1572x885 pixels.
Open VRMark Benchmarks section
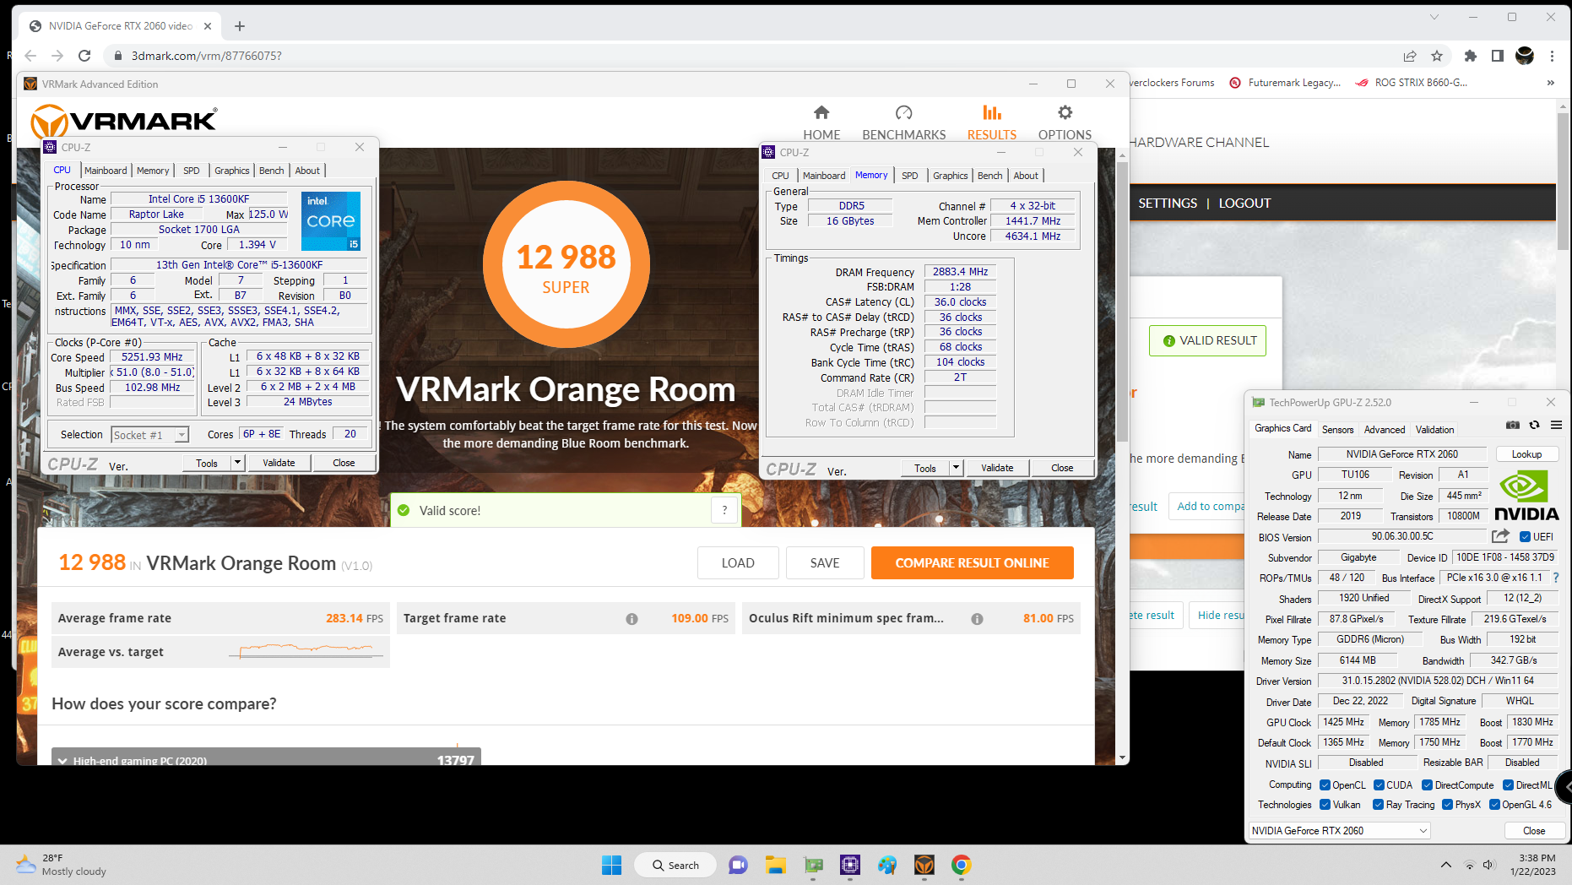click(x=903, y=122)
